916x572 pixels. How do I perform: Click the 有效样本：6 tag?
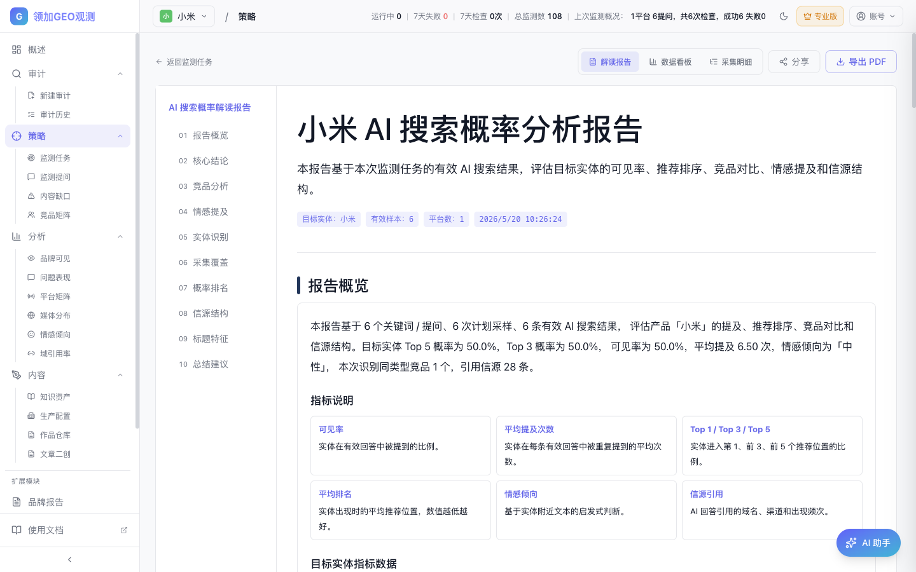[x=392, y=219]
